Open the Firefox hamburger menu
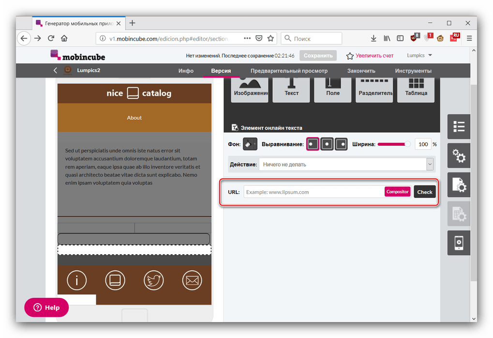Image resolution: width=493 pixels, height=338 pixels. coord(469,38)
